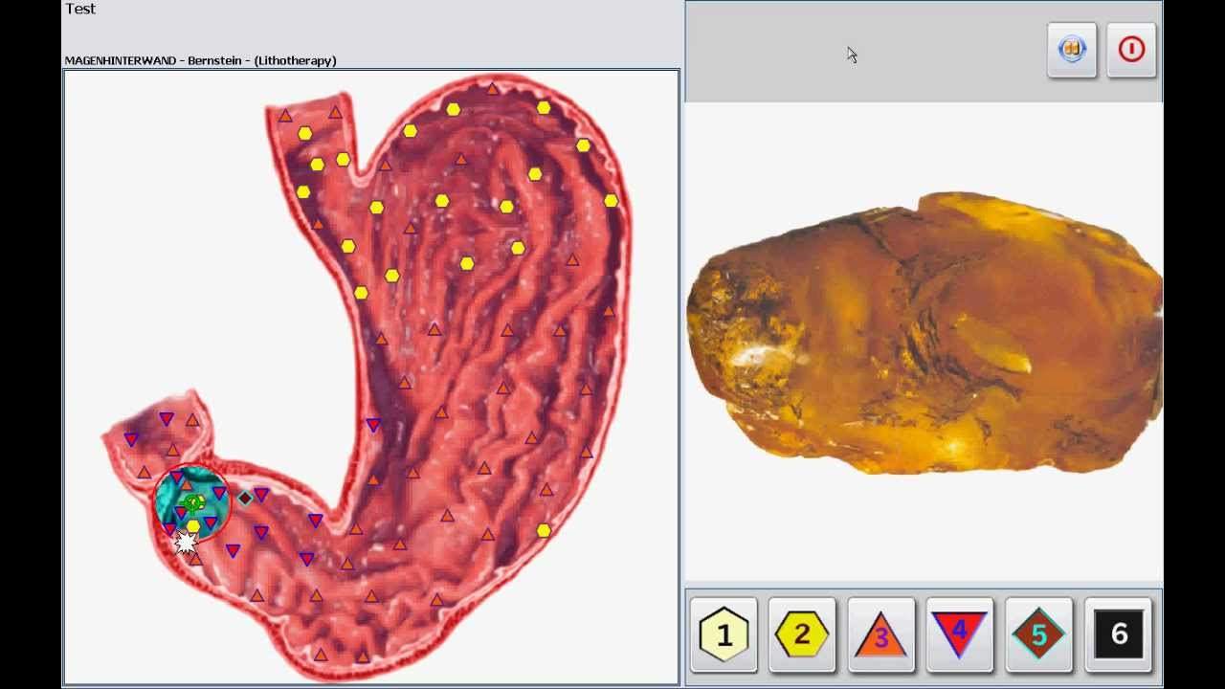1225x689 pixels.
Task: Click the white starburst marker on the stomach
Action: point(186,543)
